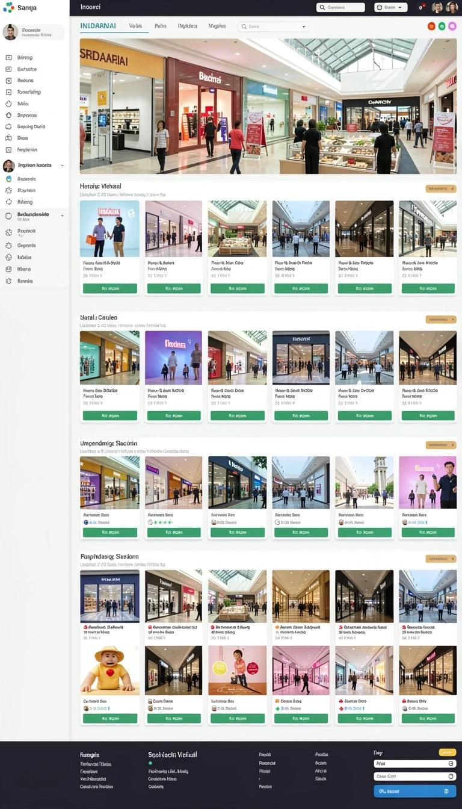Click the tan button right of 'Fuaphdasigt Slesbnn'
462x809 pixels.
pyautogui.click(x=441, y=559)
